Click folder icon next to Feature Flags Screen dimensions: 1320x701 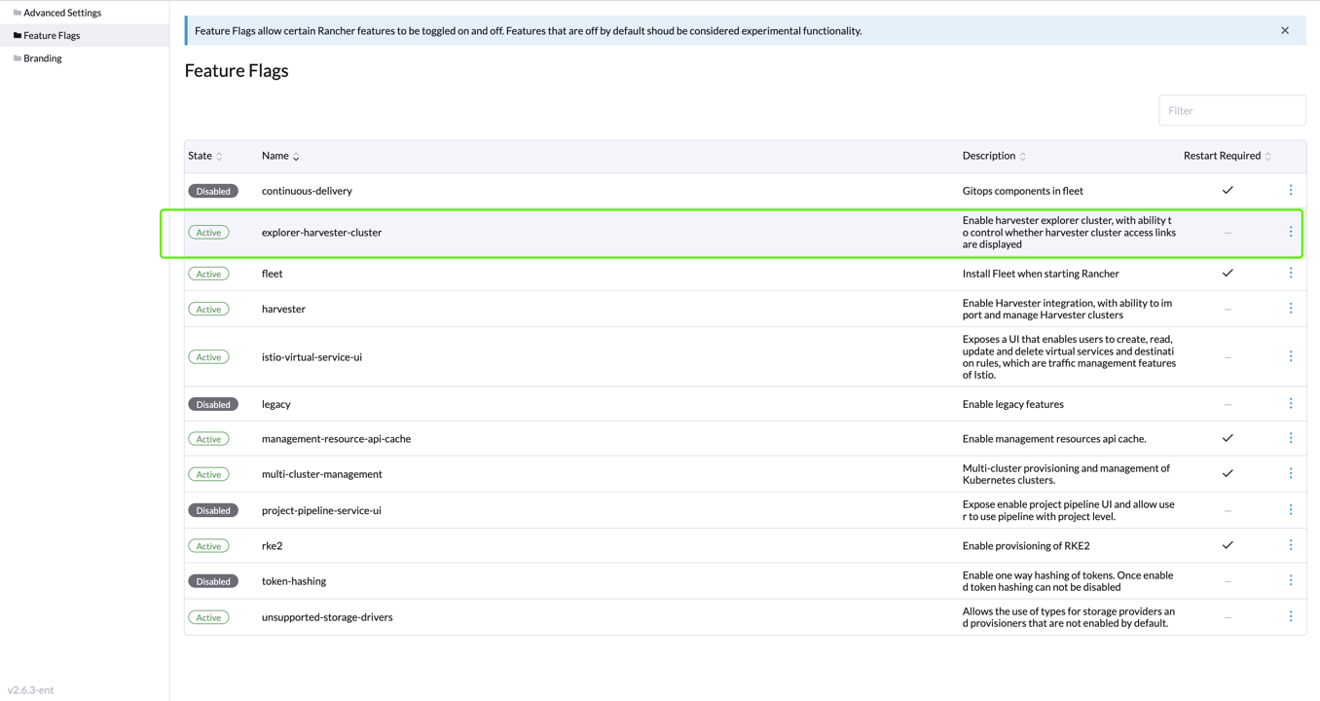click(17, 35)
